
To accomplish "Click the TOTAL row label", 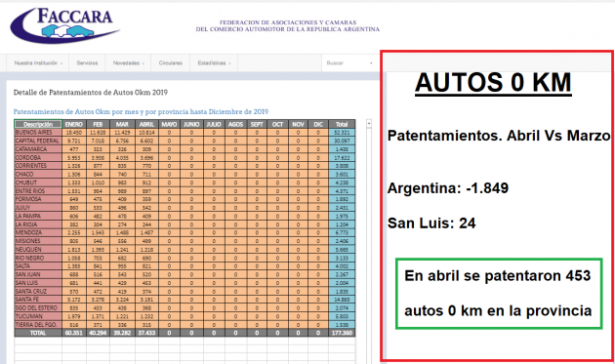I will [38, 333].
